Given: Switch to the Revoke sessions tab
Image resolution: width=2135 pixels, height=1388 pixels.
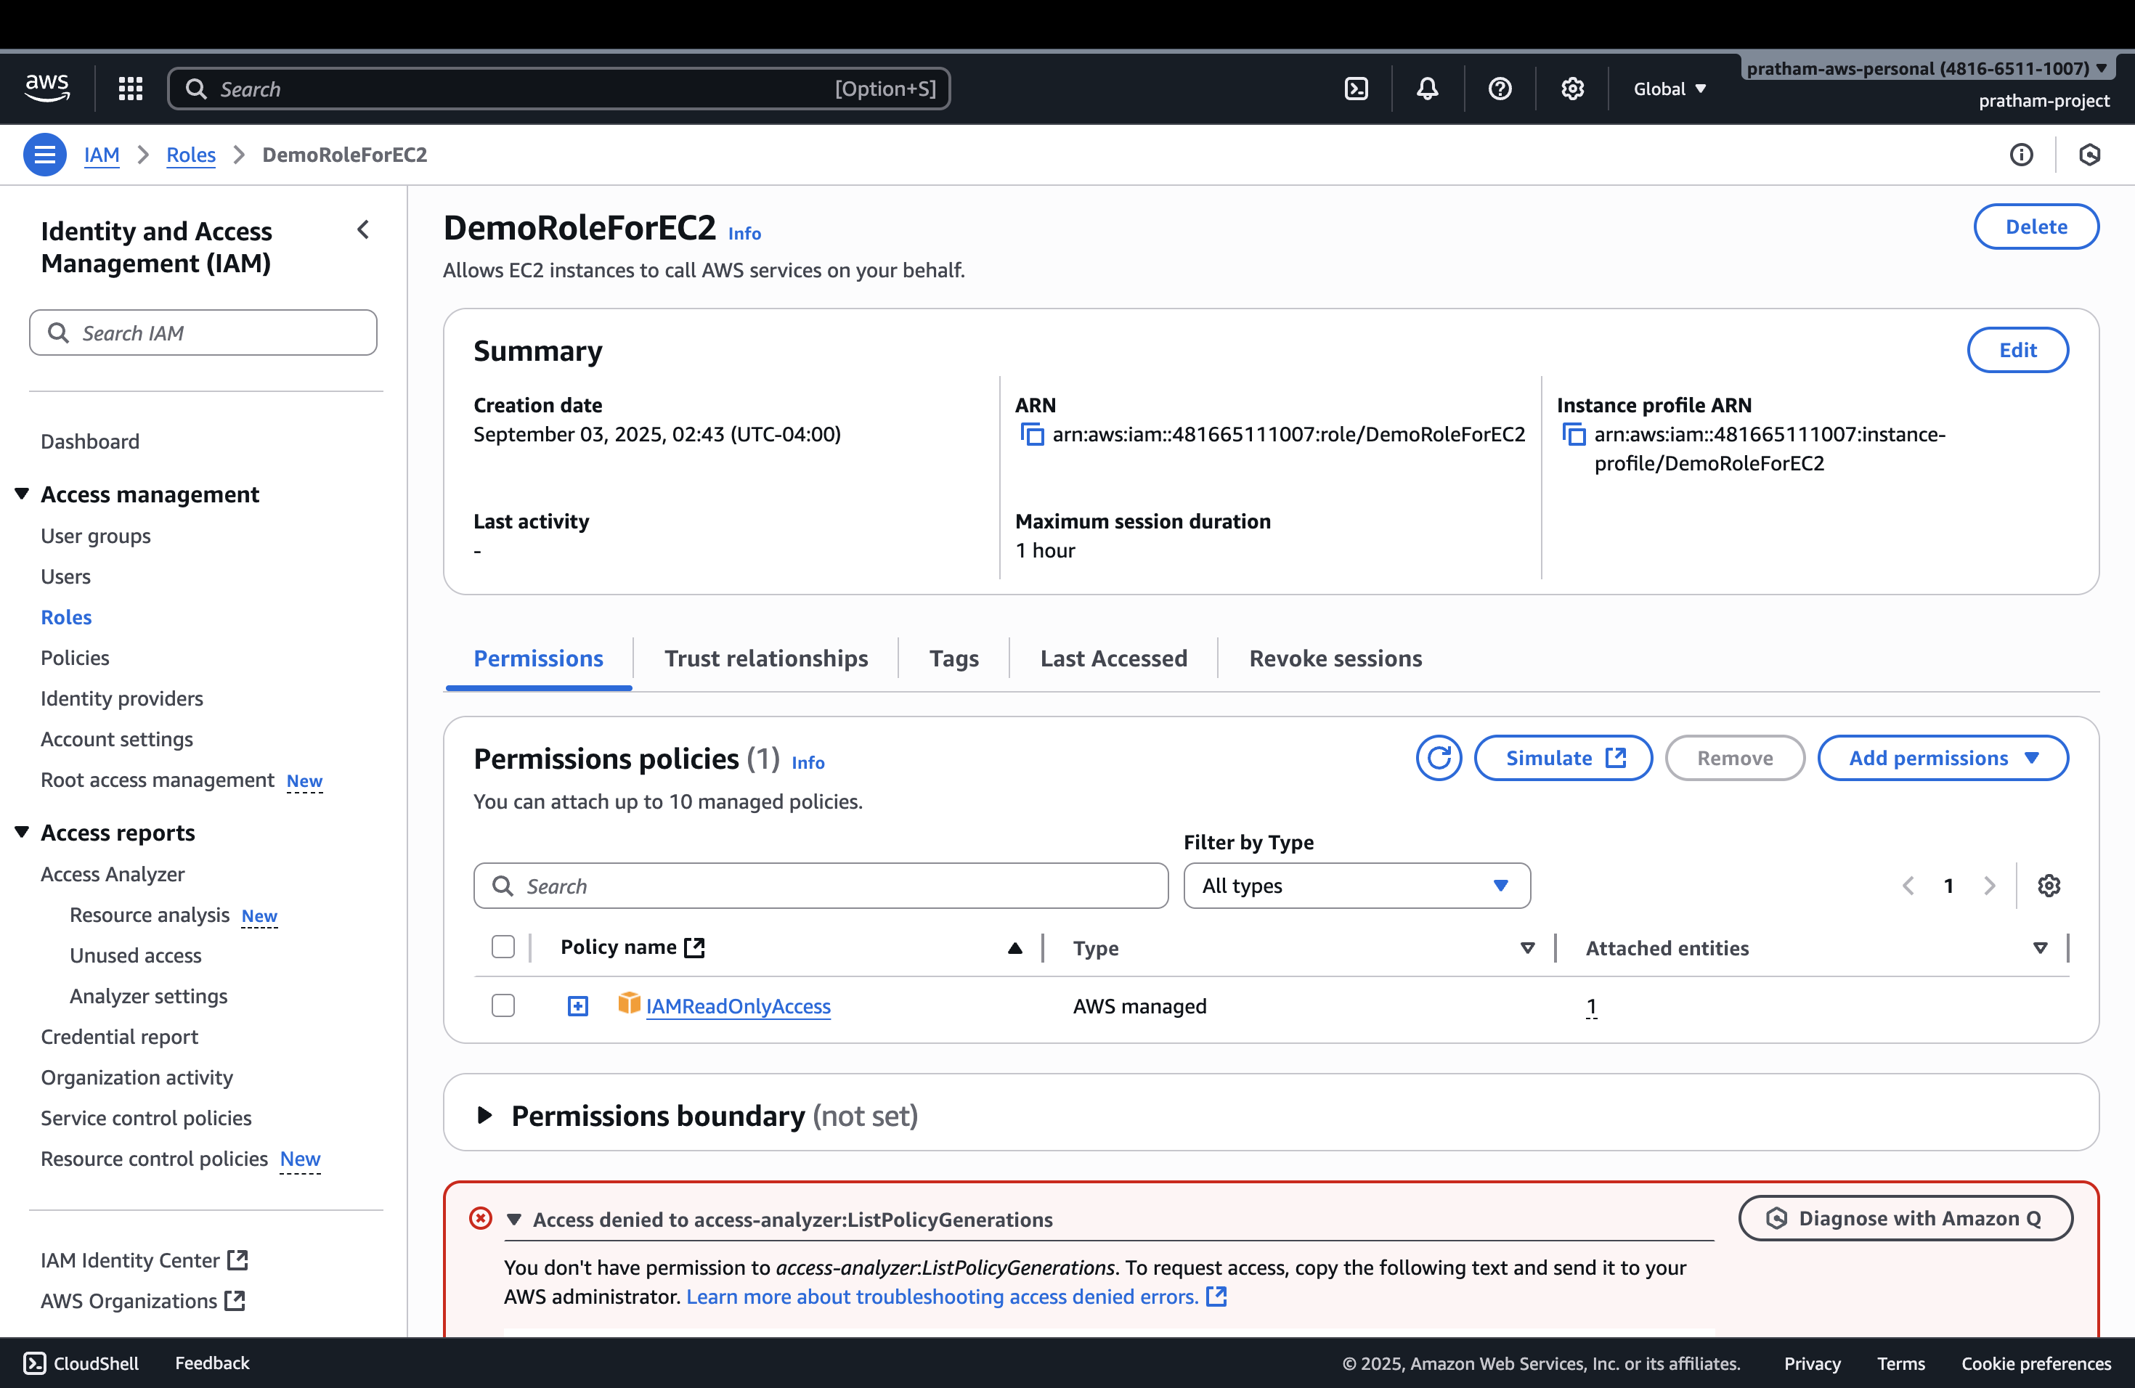Looking at the screenshot, I should coord(1335,658).
